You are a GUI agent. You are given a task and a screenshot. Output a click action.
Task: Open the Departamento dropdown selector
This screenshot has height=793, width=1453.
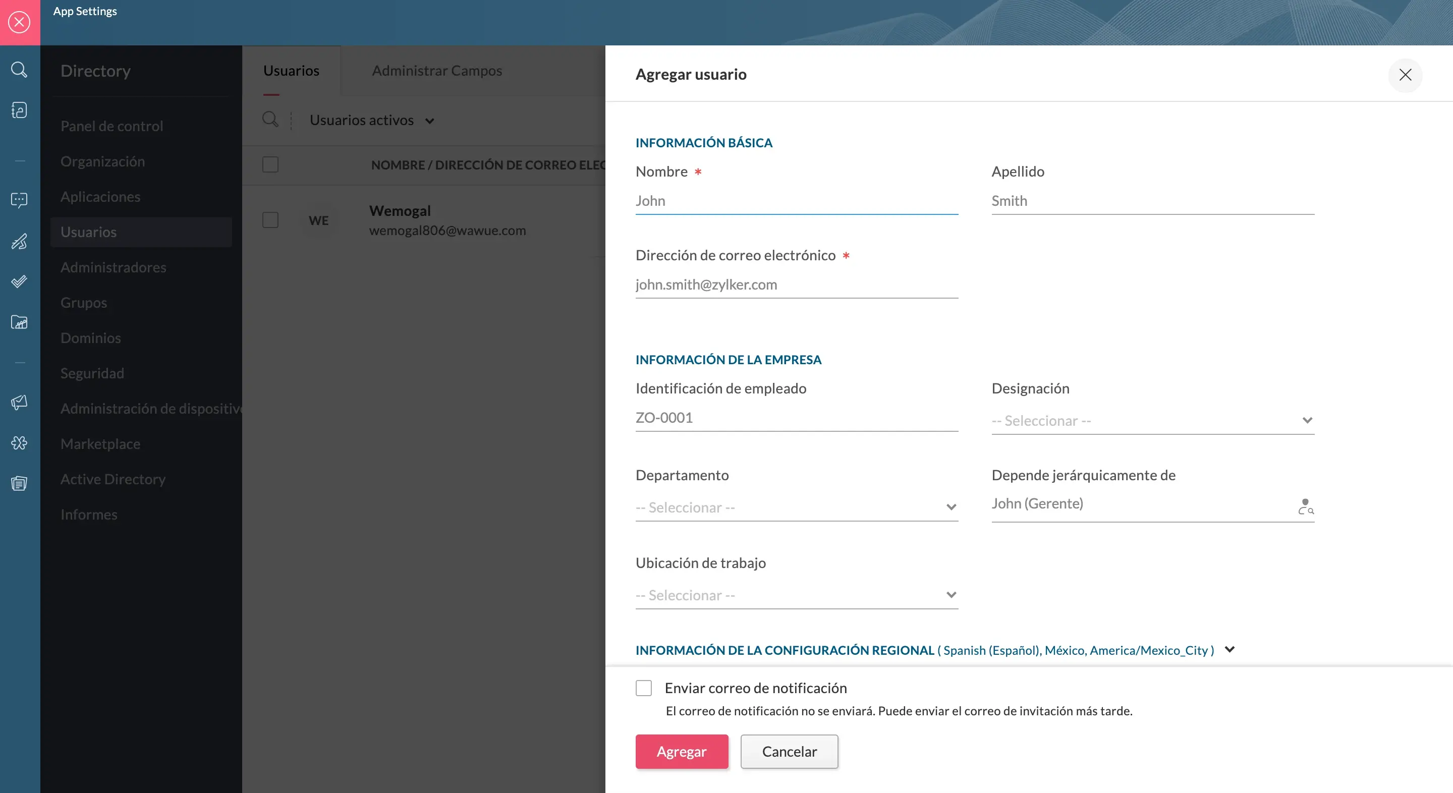[x=795, y=507]
